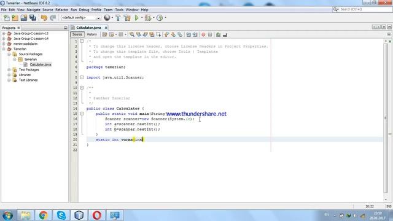Image resolution: width=393 pixels, height=221 pixels.
Task: Click the Last Edit icon in editor toolbar
Action: pyautogui.click(x=104, y=34)
